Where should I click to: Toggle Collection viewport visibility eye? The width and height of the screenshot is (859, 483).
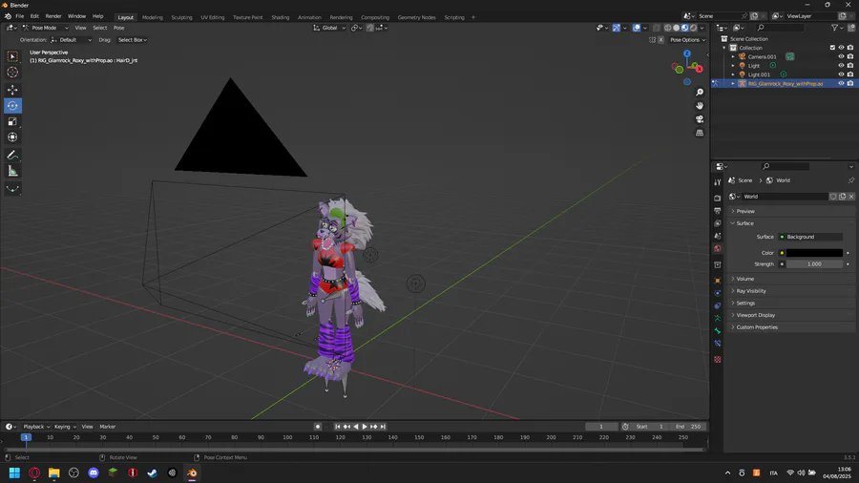pyautogui.click(x=841, y=48)
